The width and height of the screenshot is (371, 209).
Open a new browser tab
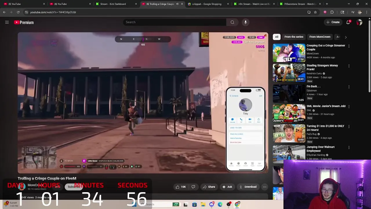point(327,4)
